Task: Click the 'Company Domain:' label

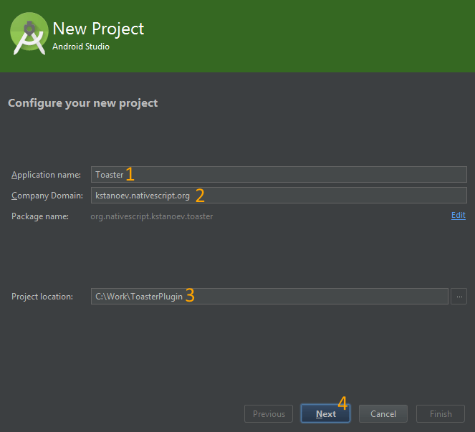Action: tap(47, 196)
